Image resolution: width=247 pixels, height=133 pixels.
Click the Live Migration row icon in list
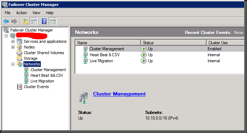click(x=86, y=61)
